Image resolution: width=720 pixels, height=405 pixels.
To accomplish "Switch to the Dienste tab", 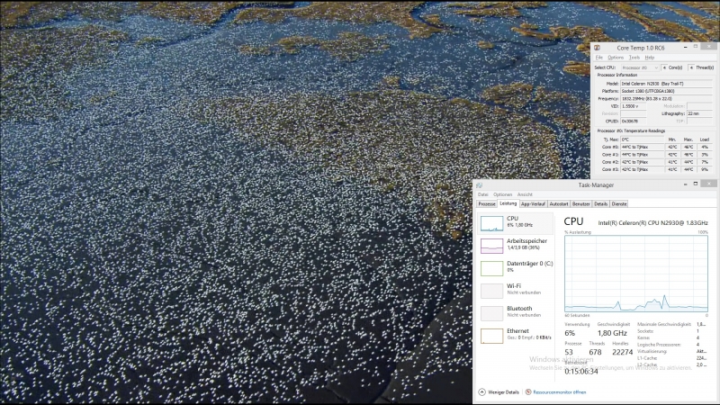I will pos(619,204).
